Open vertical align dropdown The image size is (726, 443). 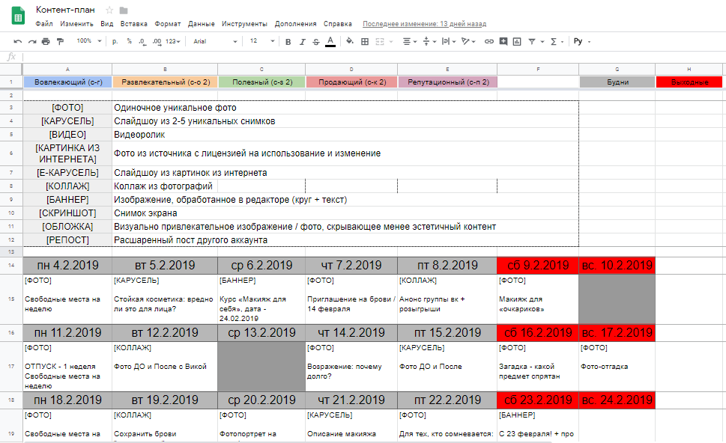pos(429,42)
